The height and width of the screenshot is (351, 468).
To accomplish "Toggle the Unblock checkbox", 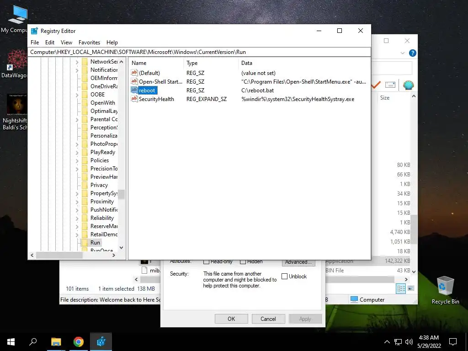I will [284, 277].
